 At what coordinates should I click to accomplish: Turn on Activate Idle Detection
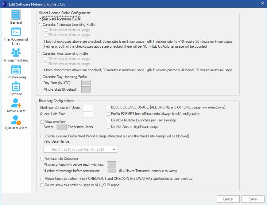42,159
